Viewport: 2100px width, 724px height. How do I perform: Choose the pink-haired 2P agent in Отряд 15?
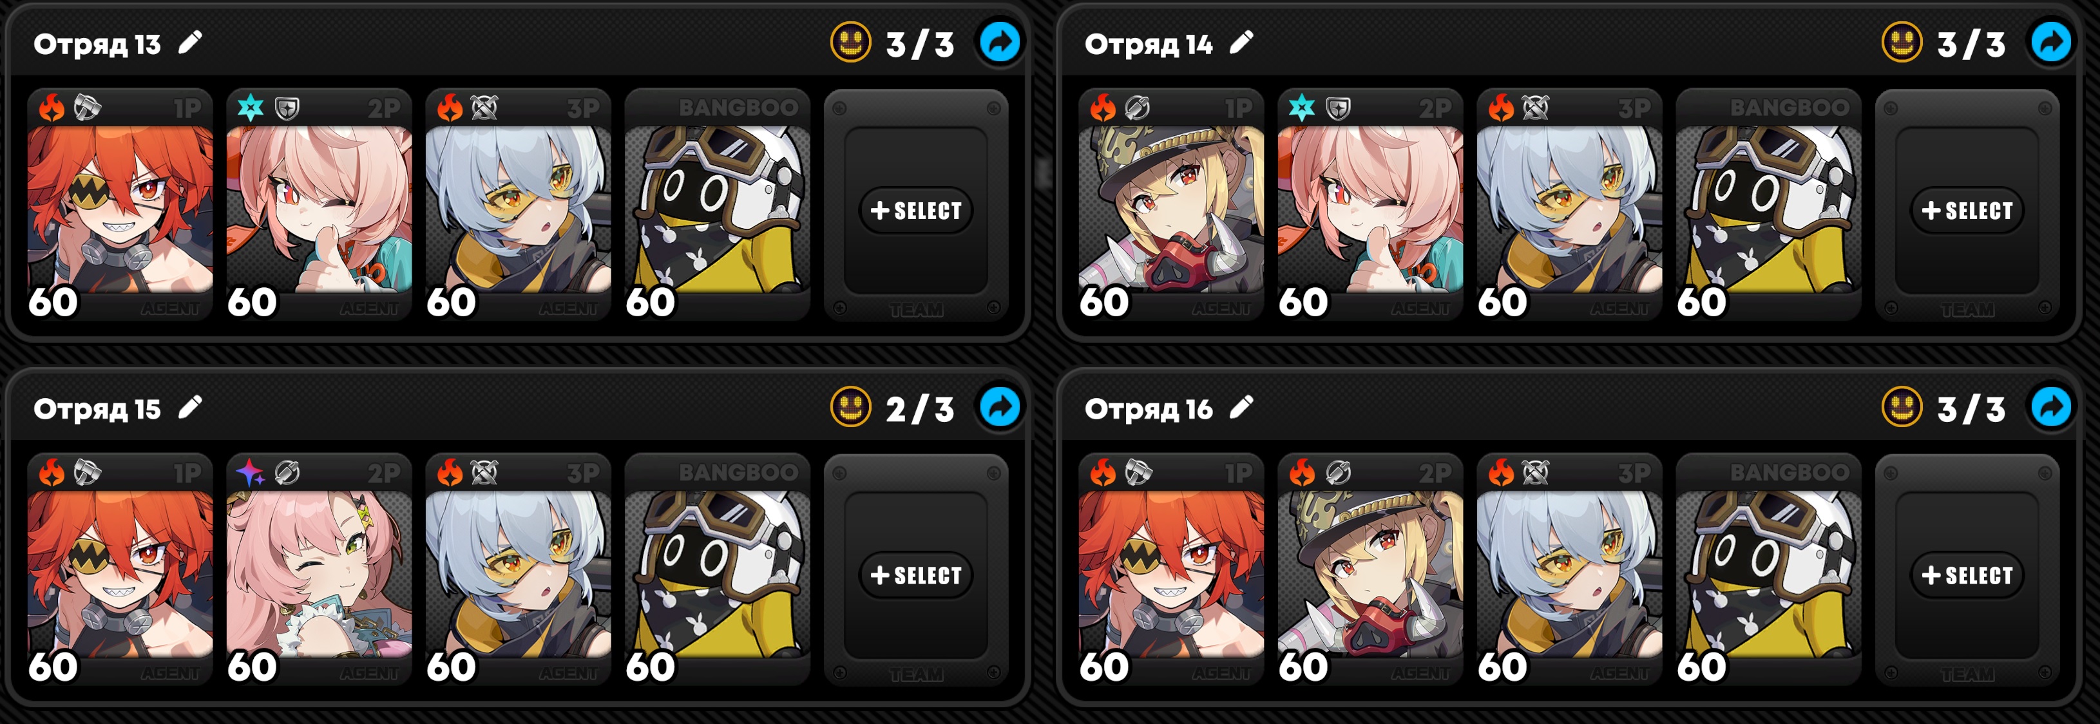pos(319,568)
